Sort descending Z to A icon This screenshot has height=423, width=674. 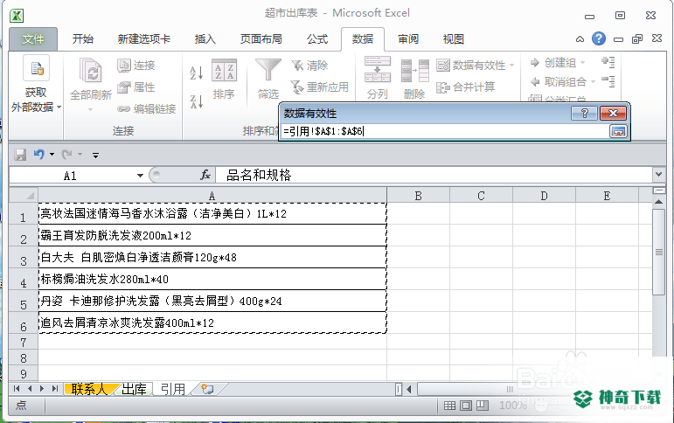click(x=196, y=102)
